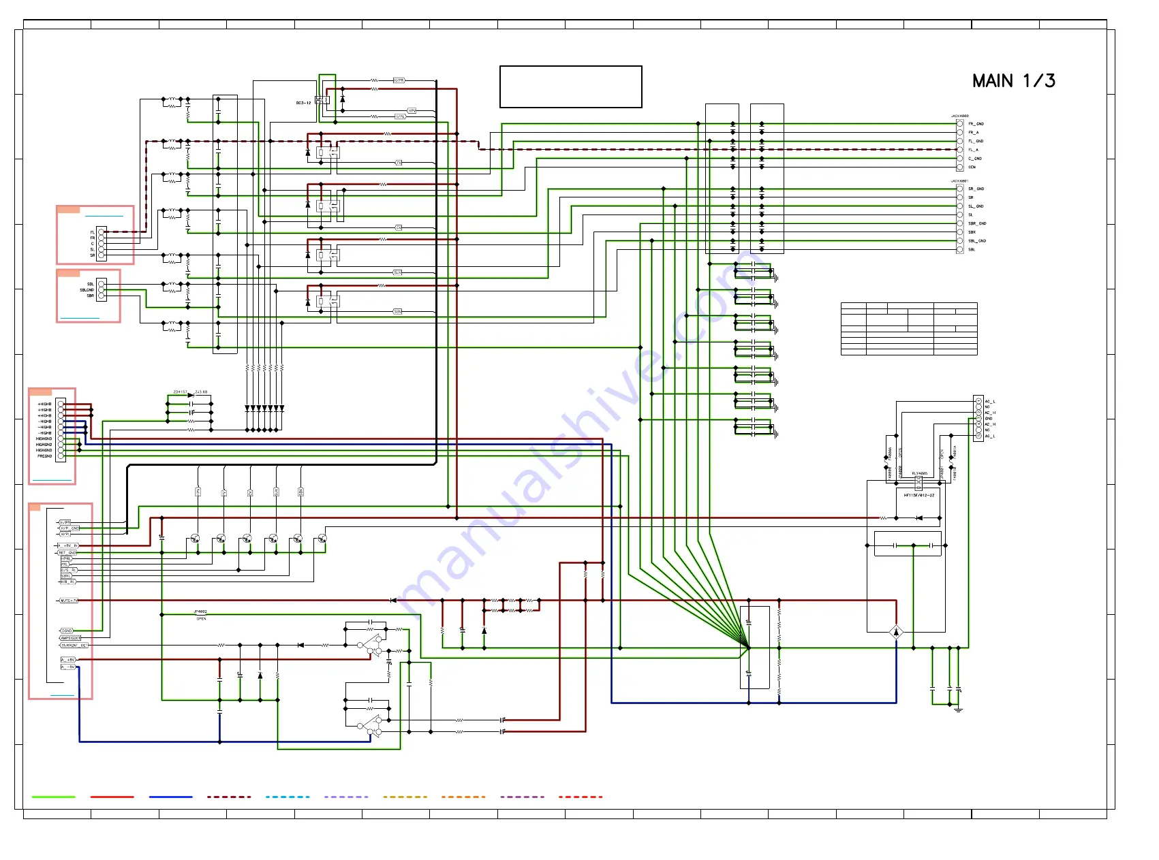
Task: Click the JP4002 jumper label
Action: [200, 612]
